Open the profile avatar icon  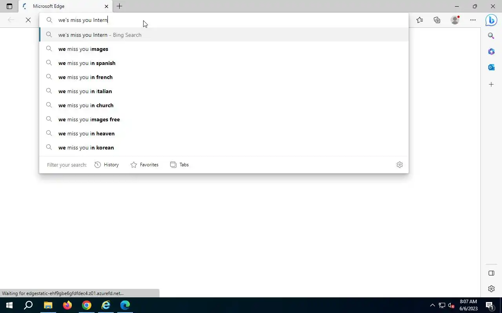point(455,20)
